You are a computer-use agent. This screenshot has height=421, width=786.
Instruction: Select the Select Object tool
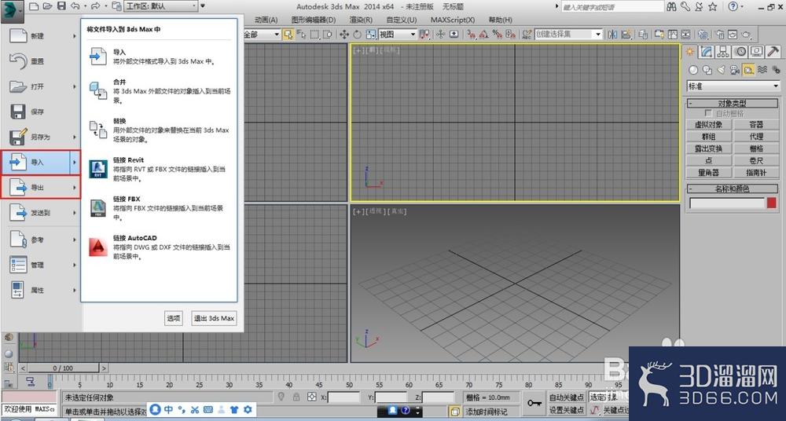click(x=288, y=34)
